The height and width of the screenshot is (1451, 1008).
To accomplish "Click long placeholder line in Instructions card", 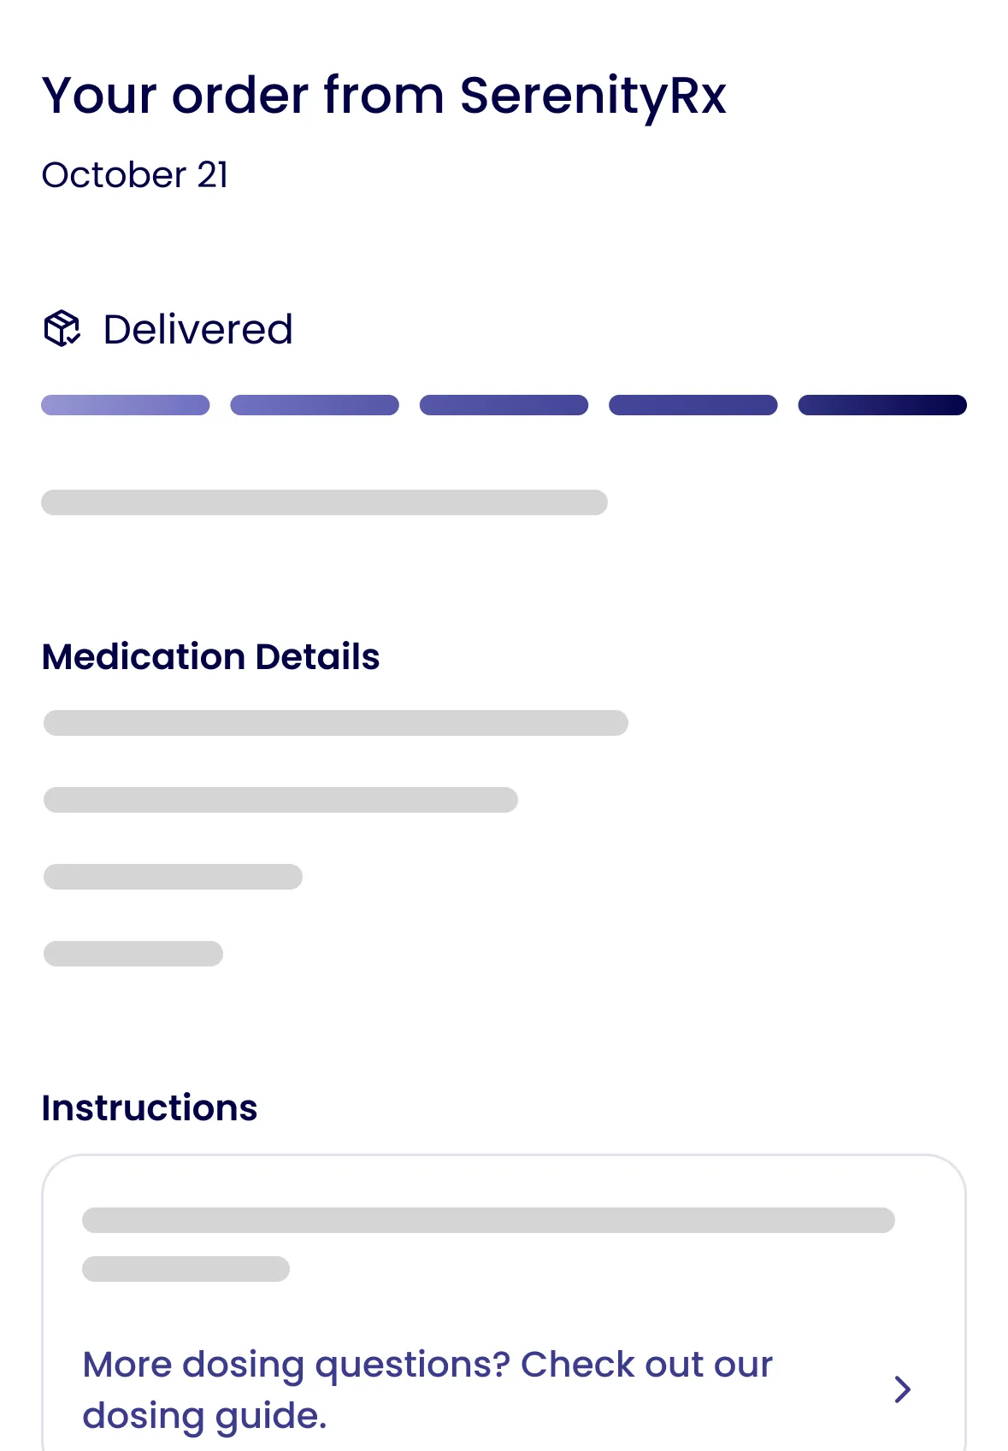I will coord(488,1220).
